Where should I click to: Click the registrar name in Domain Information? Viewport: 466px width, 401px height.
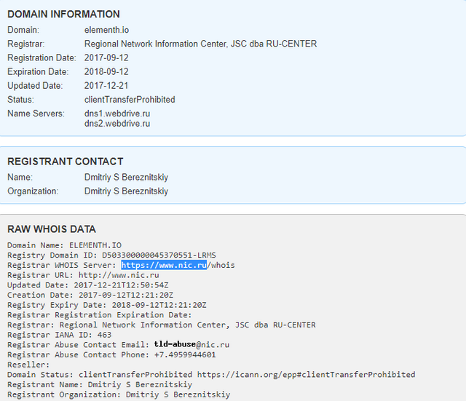[x=200, y=44]
